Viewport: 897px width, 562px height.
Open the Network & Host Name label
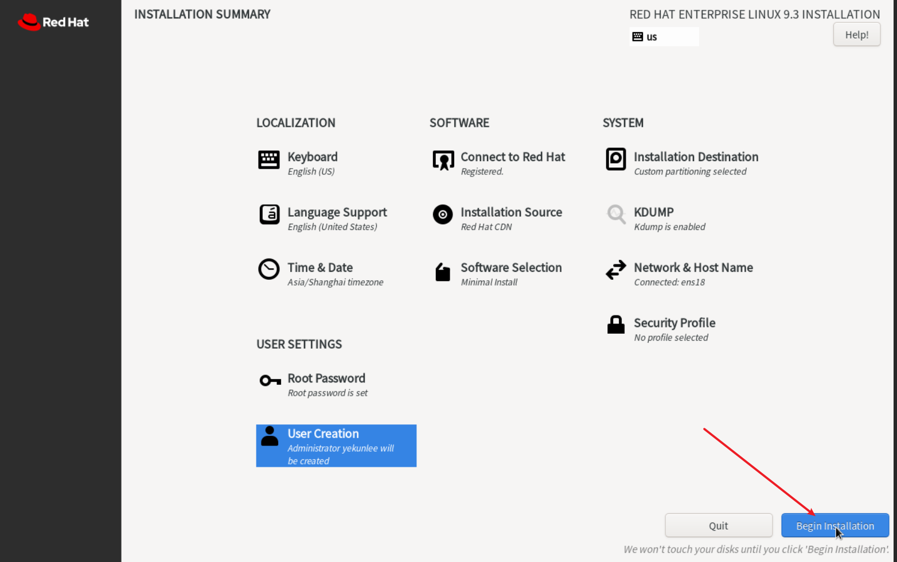pyautogui.click(x=693, y=268)
